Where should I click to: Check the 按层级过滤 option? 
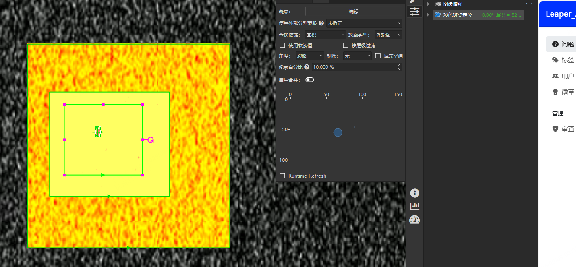click(x=346, y=45)
